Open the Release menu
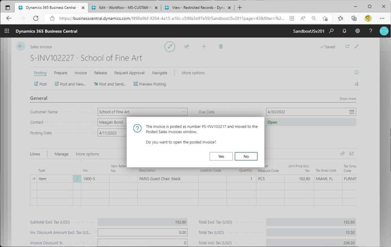 (100, 73)
